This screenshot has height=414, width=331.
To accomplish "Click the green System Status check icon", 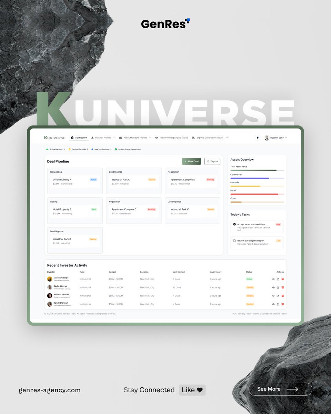I will click(x=116, y=149).
